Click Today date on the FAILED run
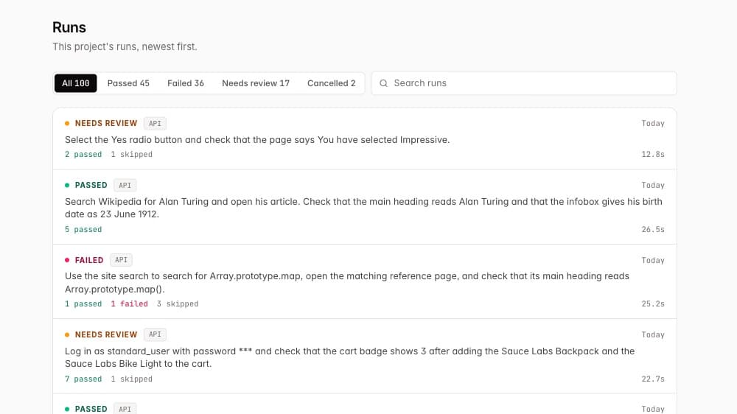Image resolution: width=737 pixels, height=414 pixels. point(653,260)
